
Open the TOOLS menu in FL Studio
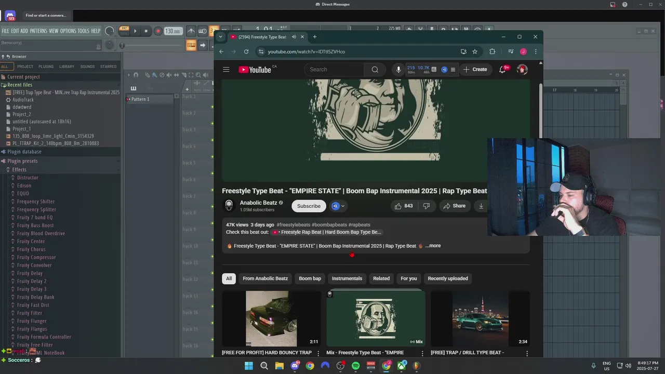[x=84, y=31]
